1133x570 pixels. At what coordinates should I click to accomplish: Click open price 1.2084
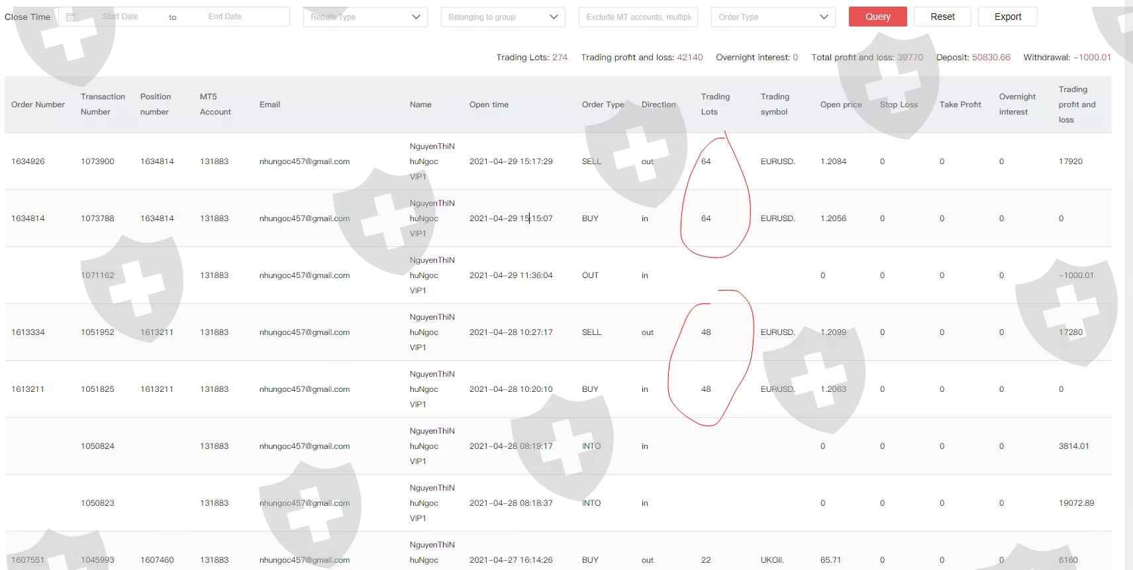(833, 162)
